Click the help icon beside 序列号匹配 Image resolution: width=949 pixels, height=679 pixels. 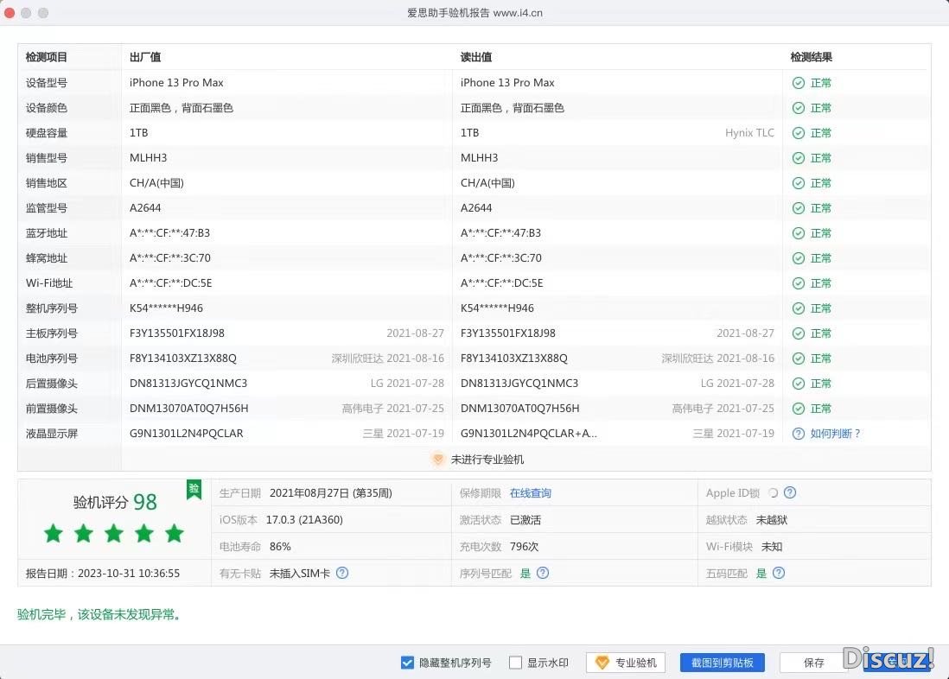pos(543,573)
